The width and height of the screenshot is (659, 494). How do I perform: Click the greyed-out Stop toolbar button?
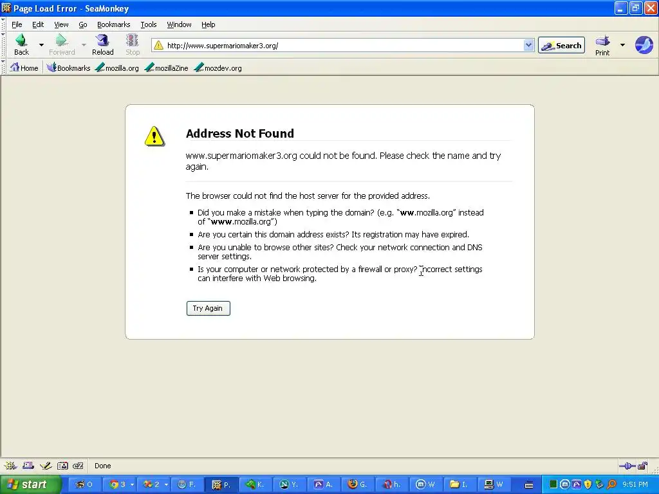133,45
